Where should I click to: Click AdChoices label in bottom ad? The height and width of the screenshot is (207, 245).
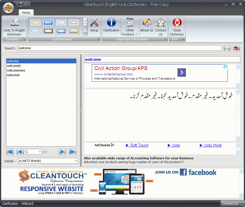pyautogui.click(x=104, y=145)
